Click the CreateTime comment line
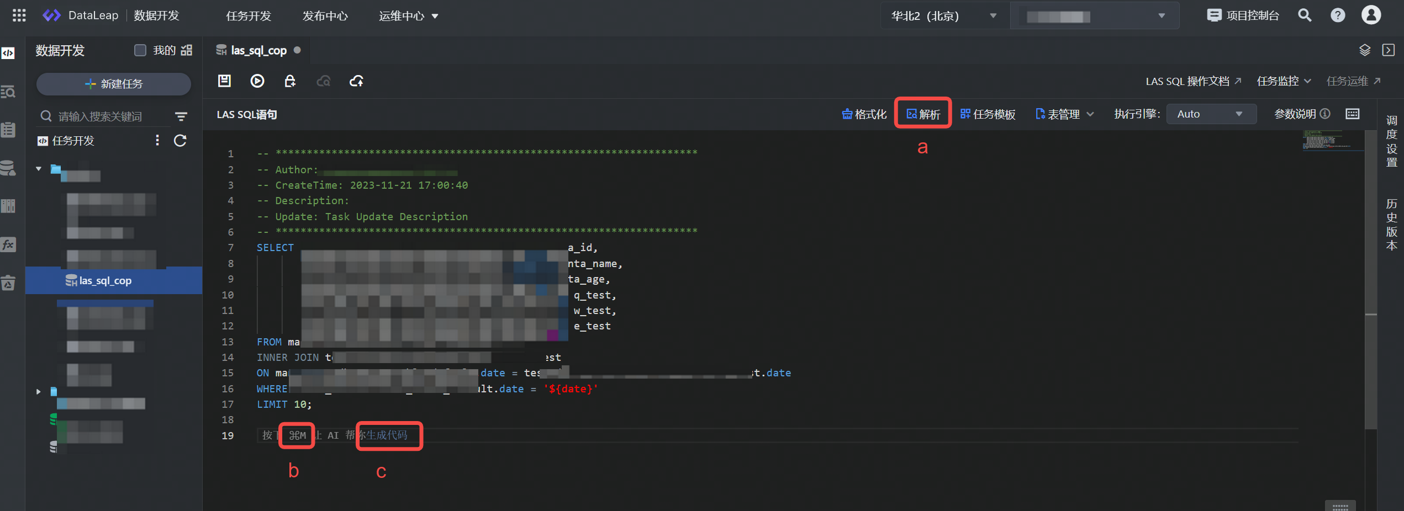Viewport: 1404px width, 511px height. point(362,185)
